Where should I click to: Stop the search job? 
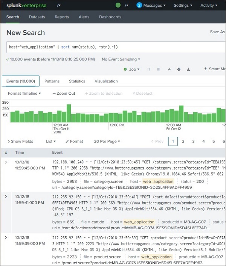coord(158,69)
